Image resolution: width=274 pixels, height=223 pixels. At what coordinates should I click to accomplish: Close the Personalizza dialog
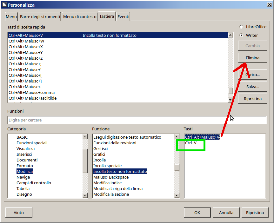coord(270,5)
